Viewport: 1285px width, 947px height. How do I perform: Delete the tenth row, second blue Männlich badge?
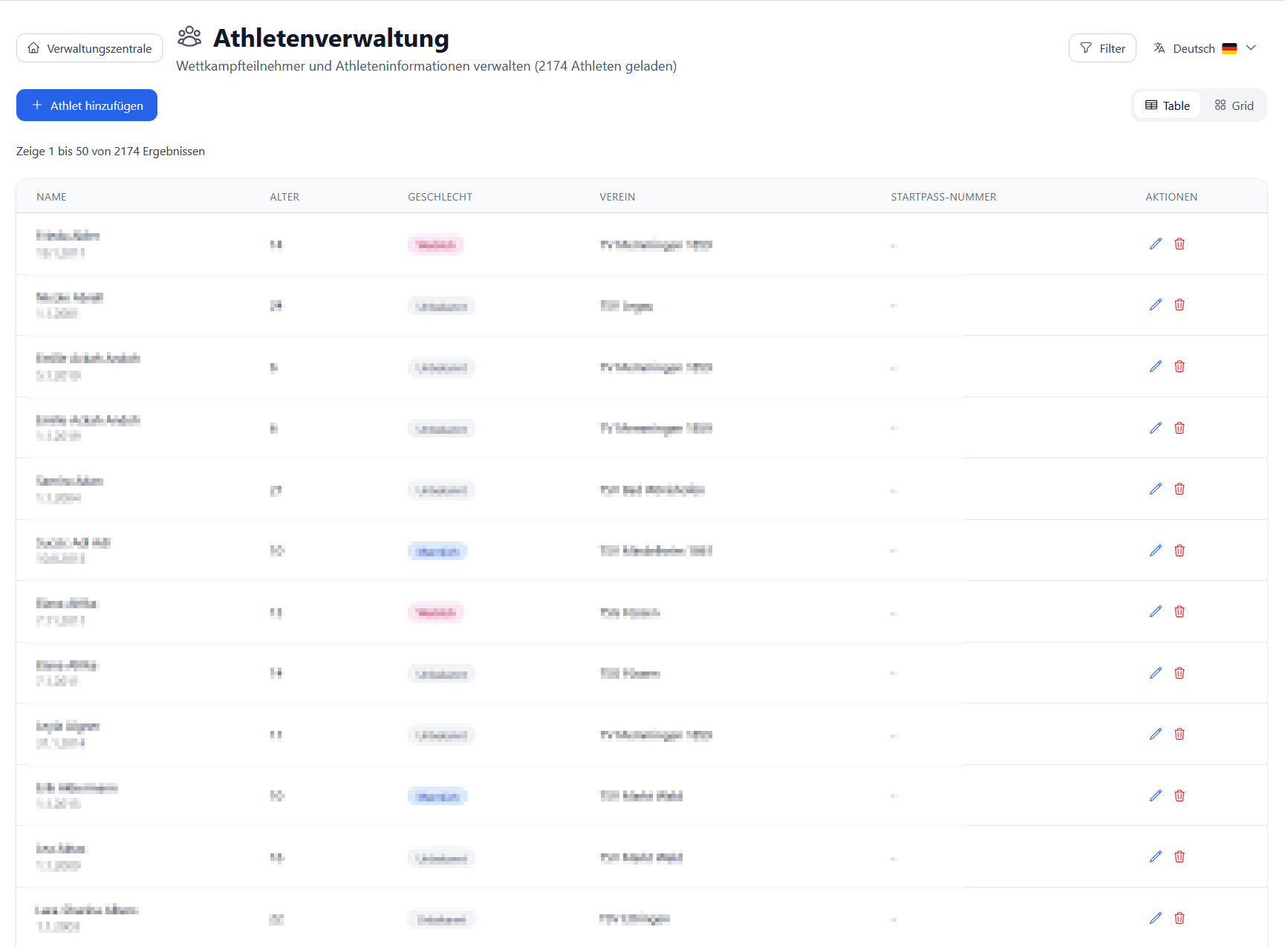[x=1180, y=795]
